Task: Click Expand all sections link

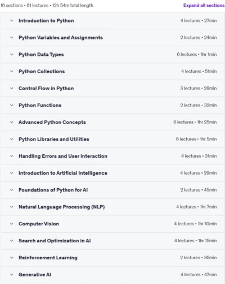Action: coord(204,6)
